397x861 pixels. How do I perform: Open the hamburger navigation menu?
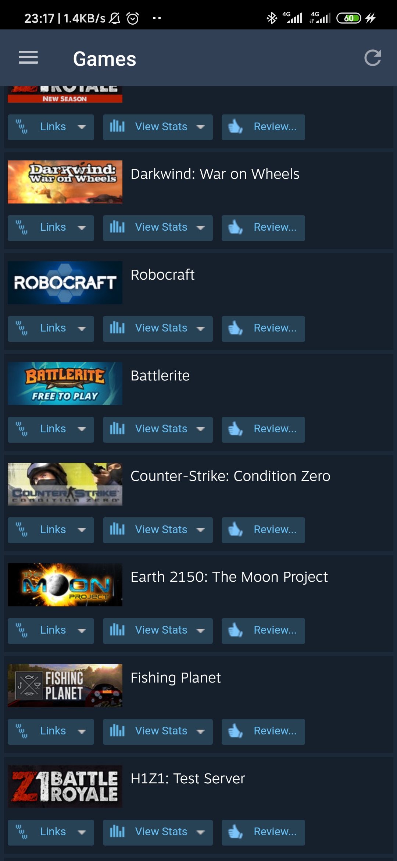[x=28, y=58]
